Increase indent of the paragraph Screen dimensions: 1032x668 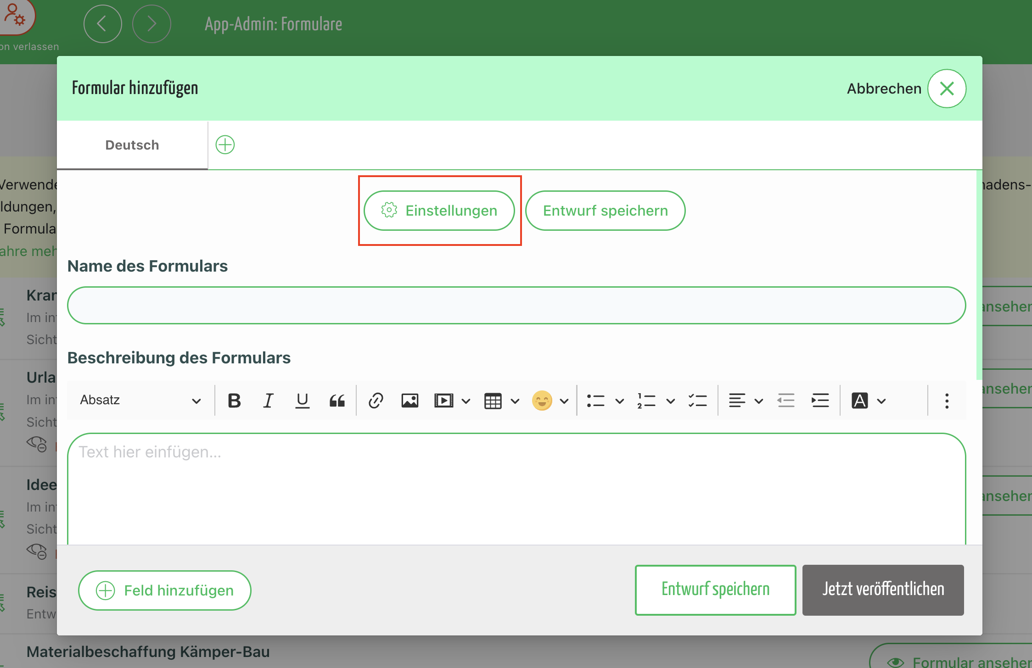820,401
